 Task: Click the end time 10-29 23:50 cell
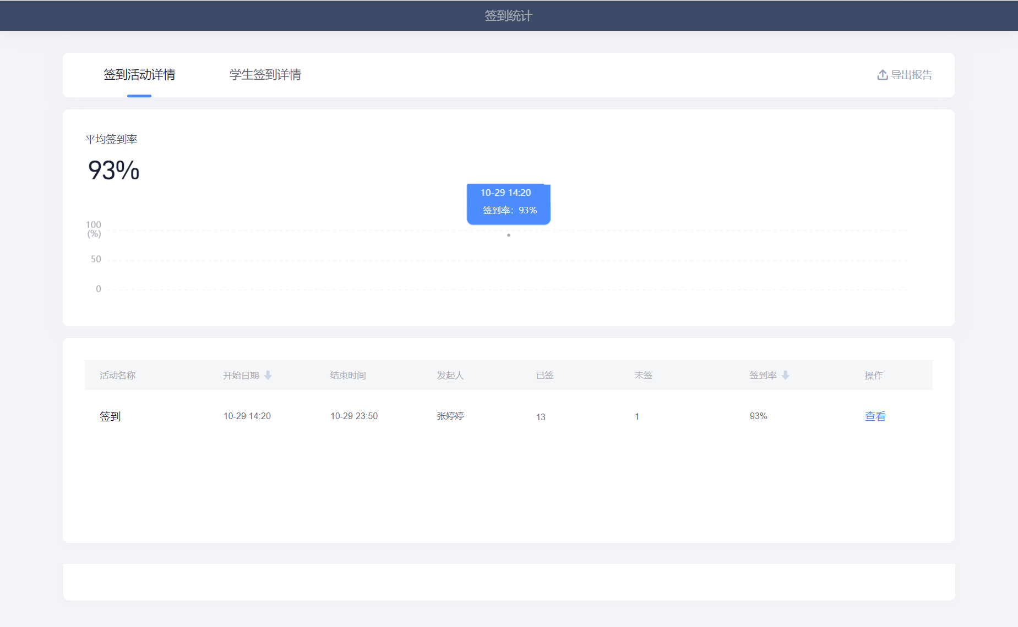pyautogui.click(x=354, y=416)
